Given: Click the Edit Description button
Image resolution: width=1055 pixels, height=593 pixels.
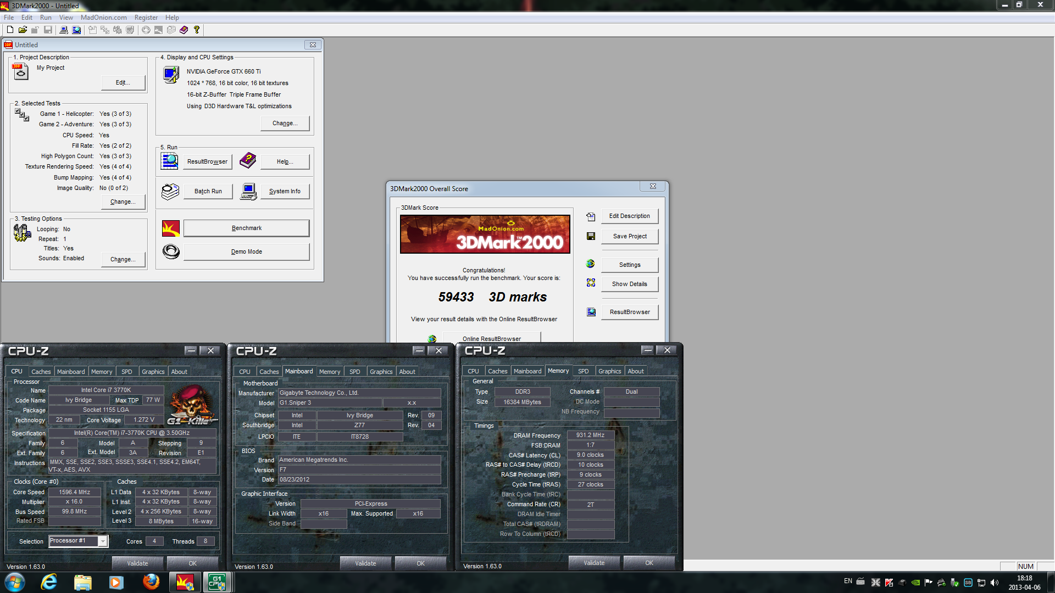Looking at the screenshot, I should tap(630, 216).
